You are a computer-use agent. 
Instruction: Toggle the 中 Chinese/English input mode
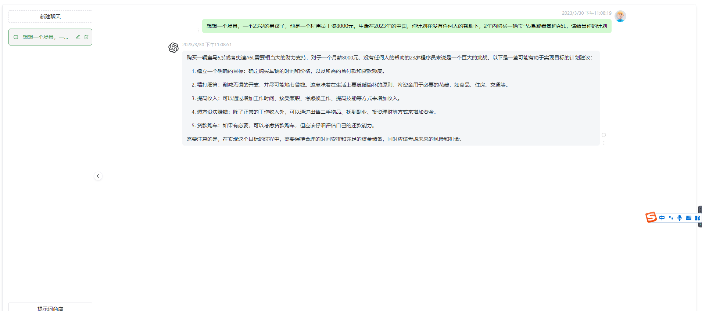pos(662,218)
